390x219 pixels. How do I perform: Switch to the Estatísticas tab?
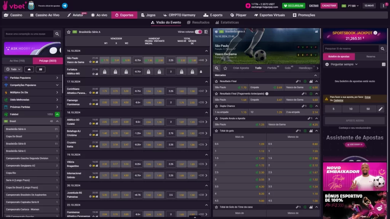tap(227, 22)
